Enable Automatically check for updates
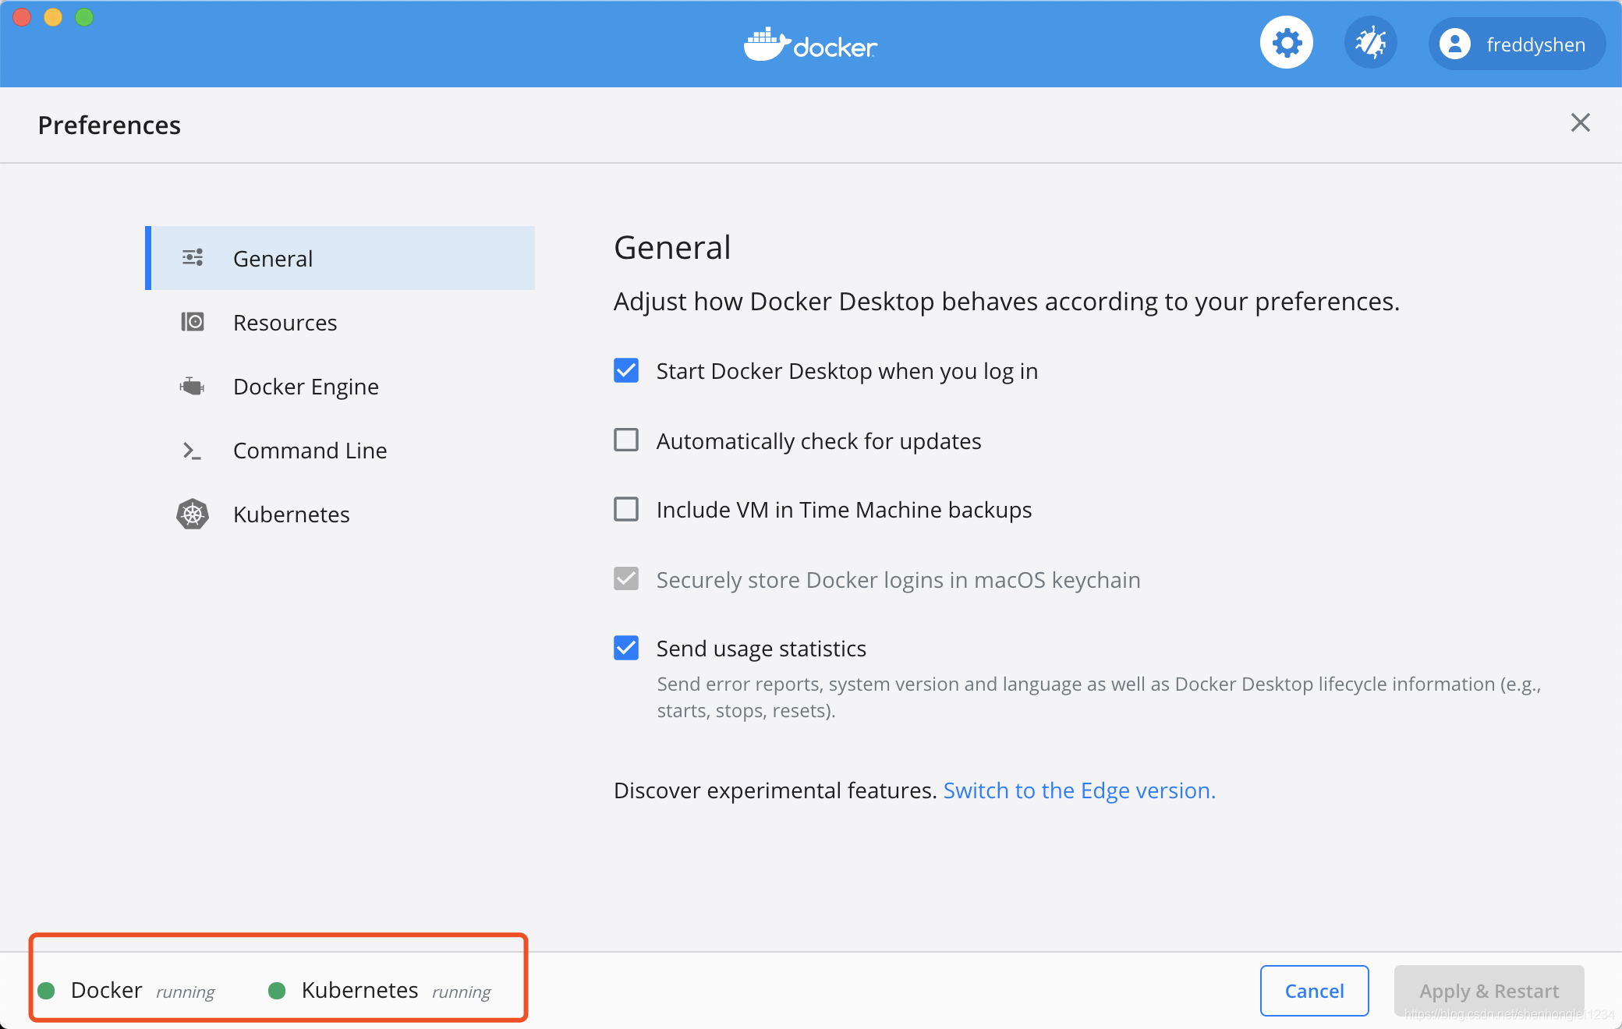The image size is (1622, 1029). point(626,440)
